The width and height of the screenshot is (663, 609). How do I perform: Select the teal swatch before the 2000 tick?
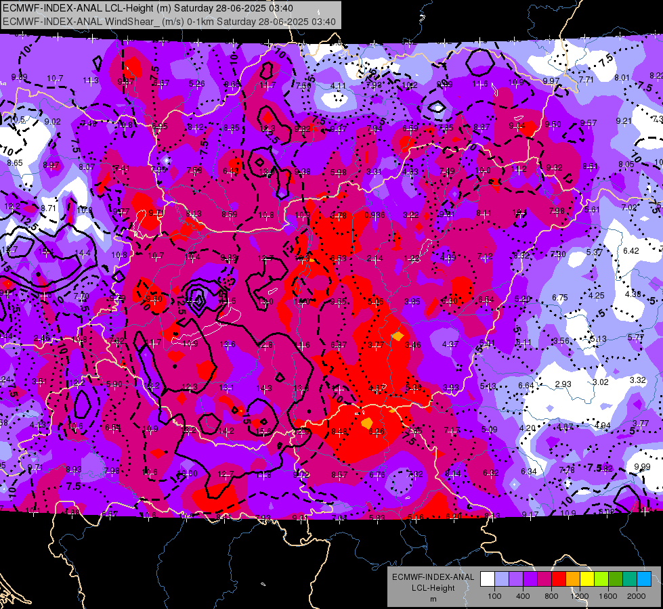(x=630, y=579)
